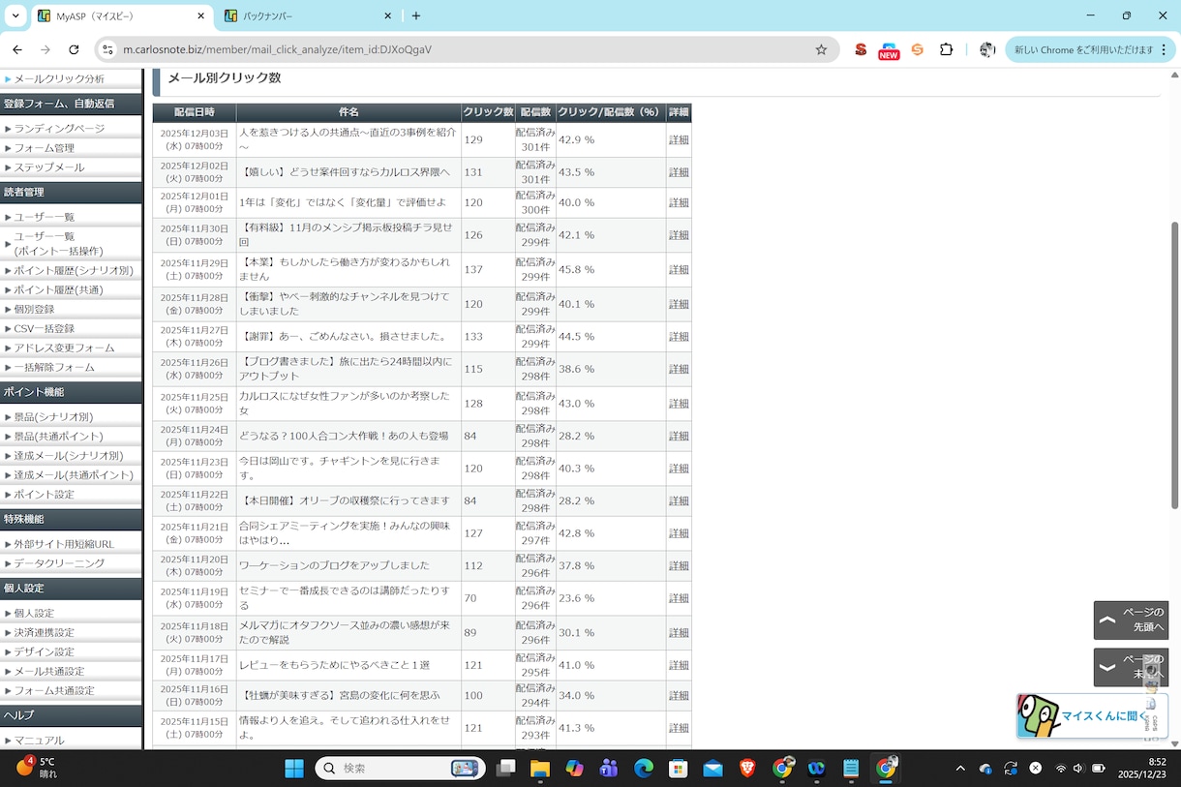The height and width of the screenshot is (787, 1181).
Task: Open the Mail app from the taskbar
Action: click(x=712, y=768)
